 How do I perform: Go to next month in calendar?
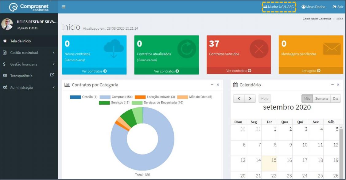point(250,99)
